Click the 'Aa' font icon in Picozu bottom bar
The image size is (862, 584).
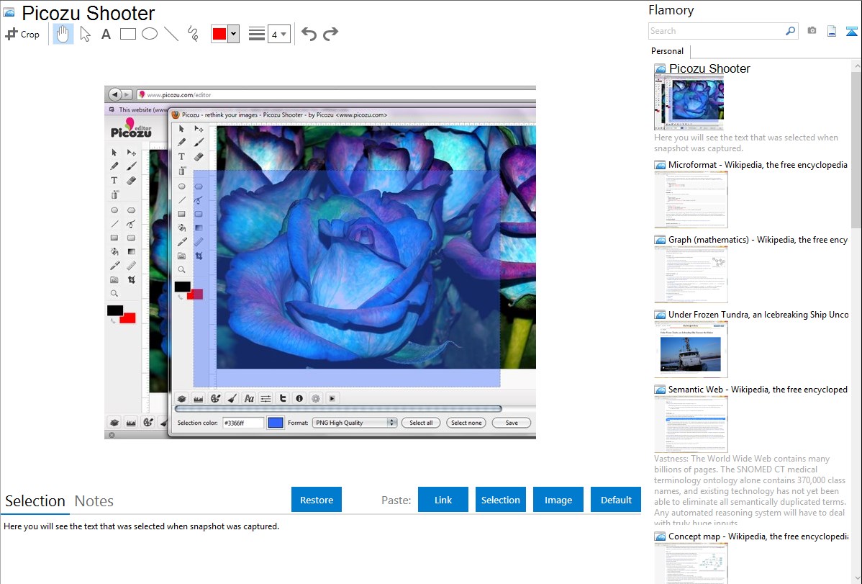coord(249,398)
